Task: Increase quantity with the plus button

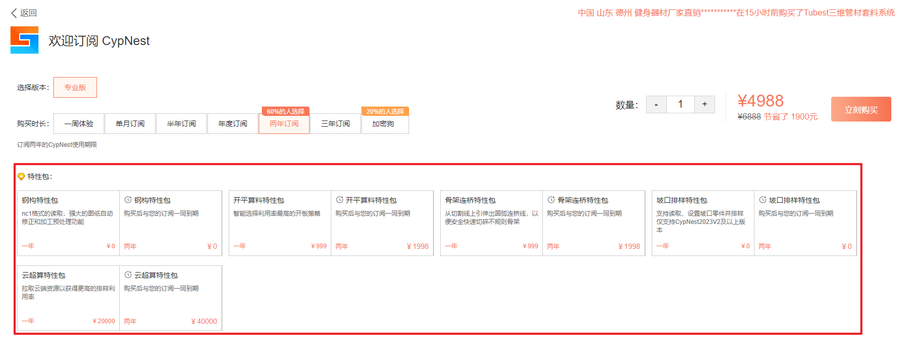Action: pos(705,104)
